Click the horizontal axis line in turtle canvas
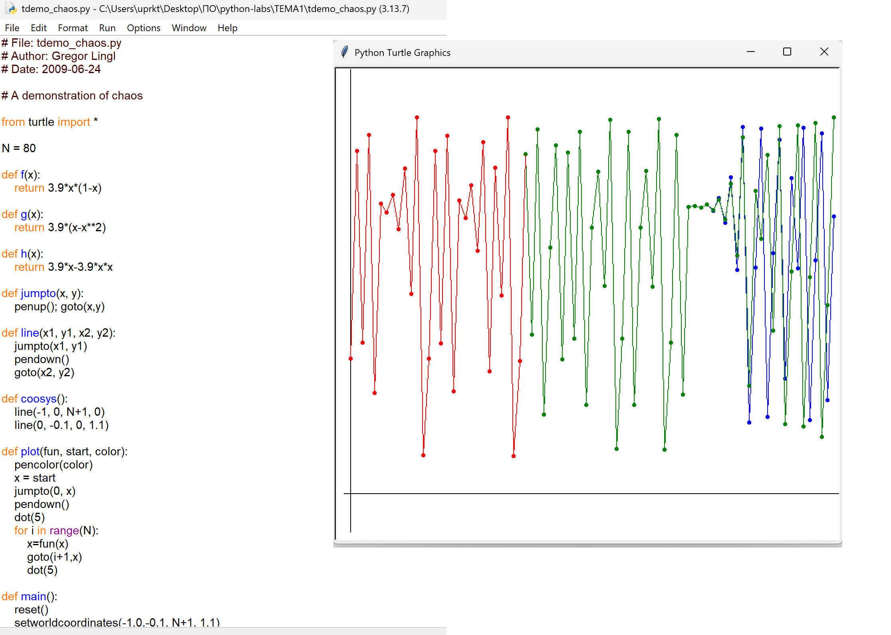This screenshot has width=891, height=635. 599,494
